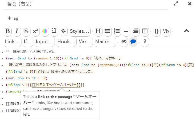
Task: Collapse the toolbar with the chevron
Action: click(186, 31)
